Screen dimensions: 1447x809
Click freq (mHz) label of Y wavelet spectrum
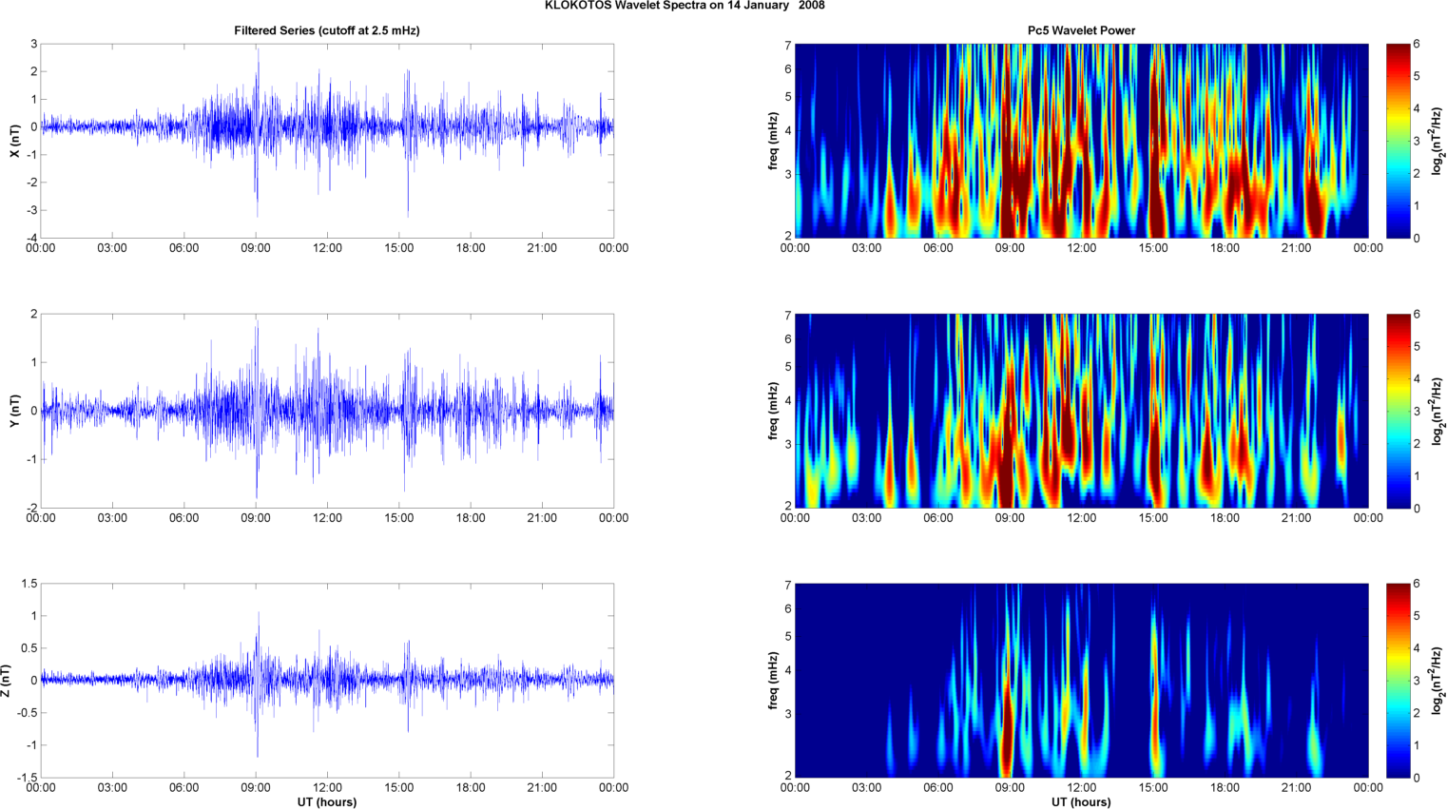[774, 411]
